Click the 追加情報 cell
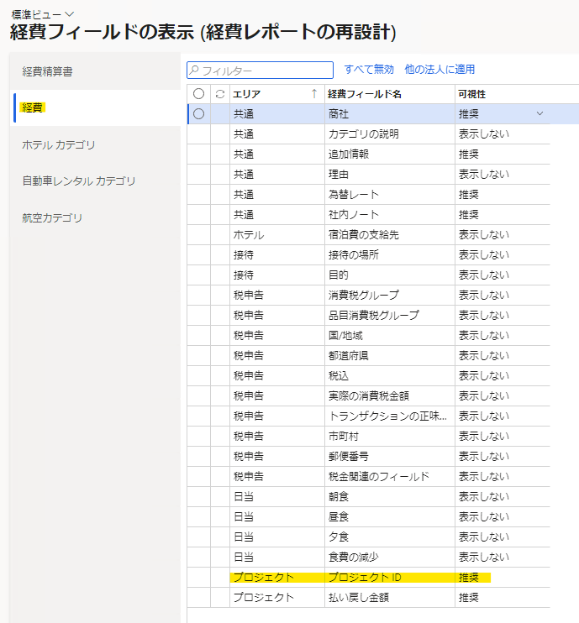 (390, 154)
